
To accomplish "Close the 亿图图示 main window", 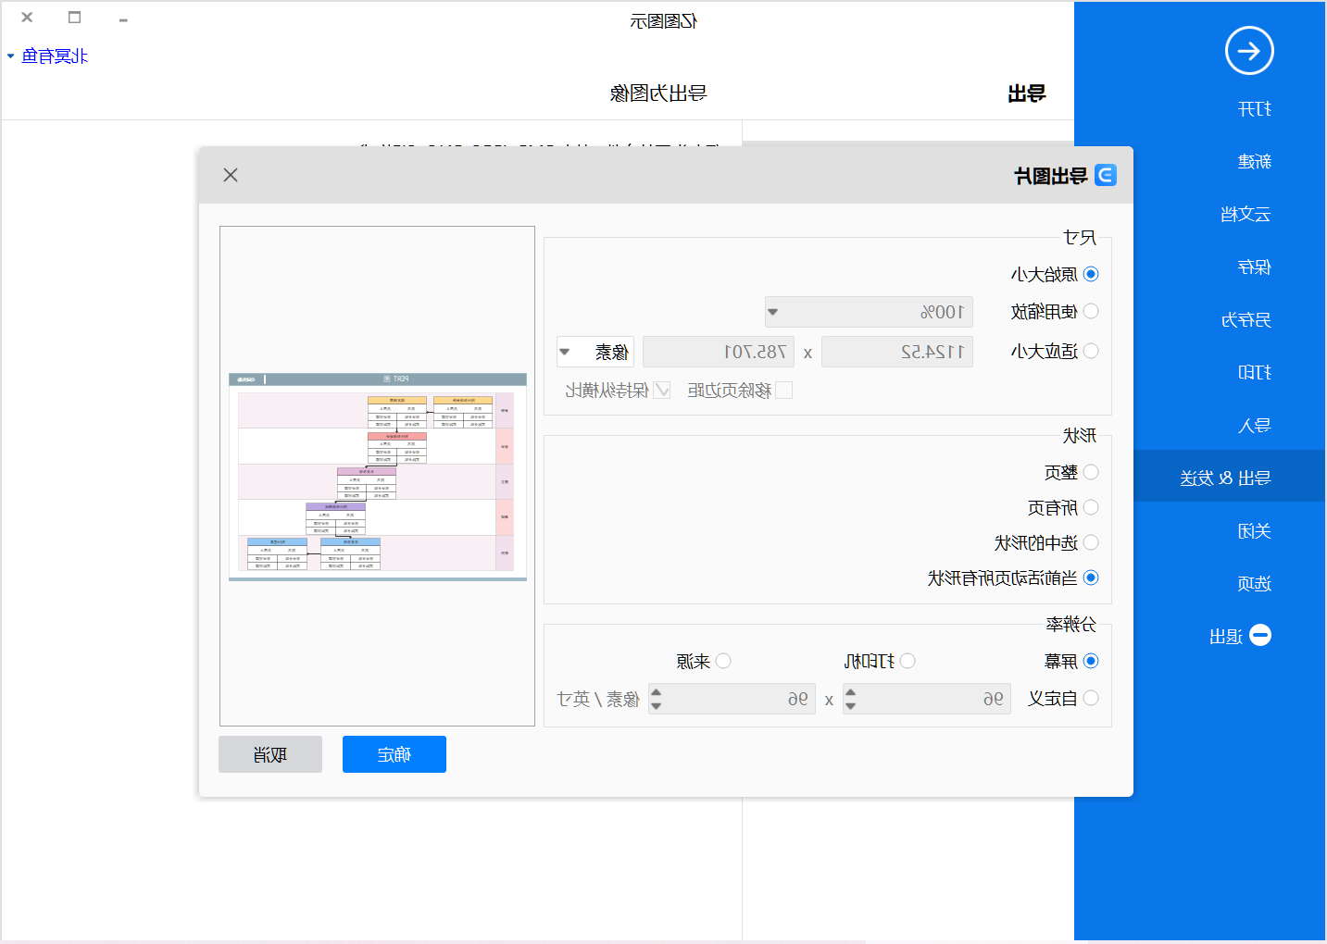I will 27,18.
